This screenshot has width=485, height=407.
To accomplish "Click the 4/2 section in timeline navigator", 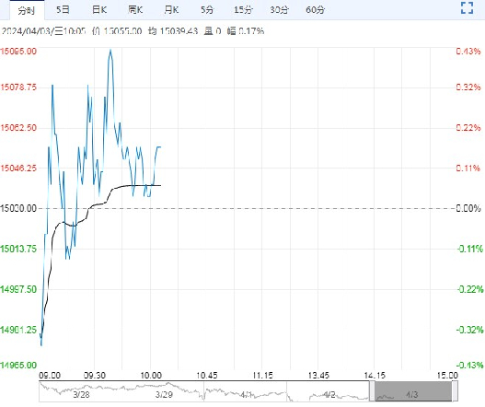I will coord(329,394).
